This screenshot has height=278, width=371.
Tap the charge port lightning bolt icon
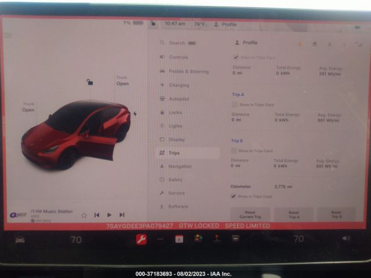[x=135, y=114]
